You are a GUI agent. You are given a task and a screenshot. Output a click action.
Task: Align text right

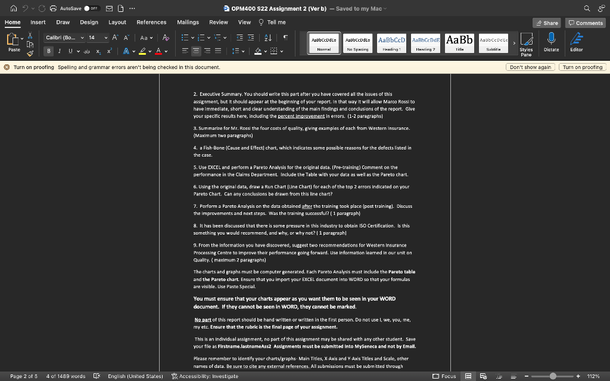click(207, 51)
